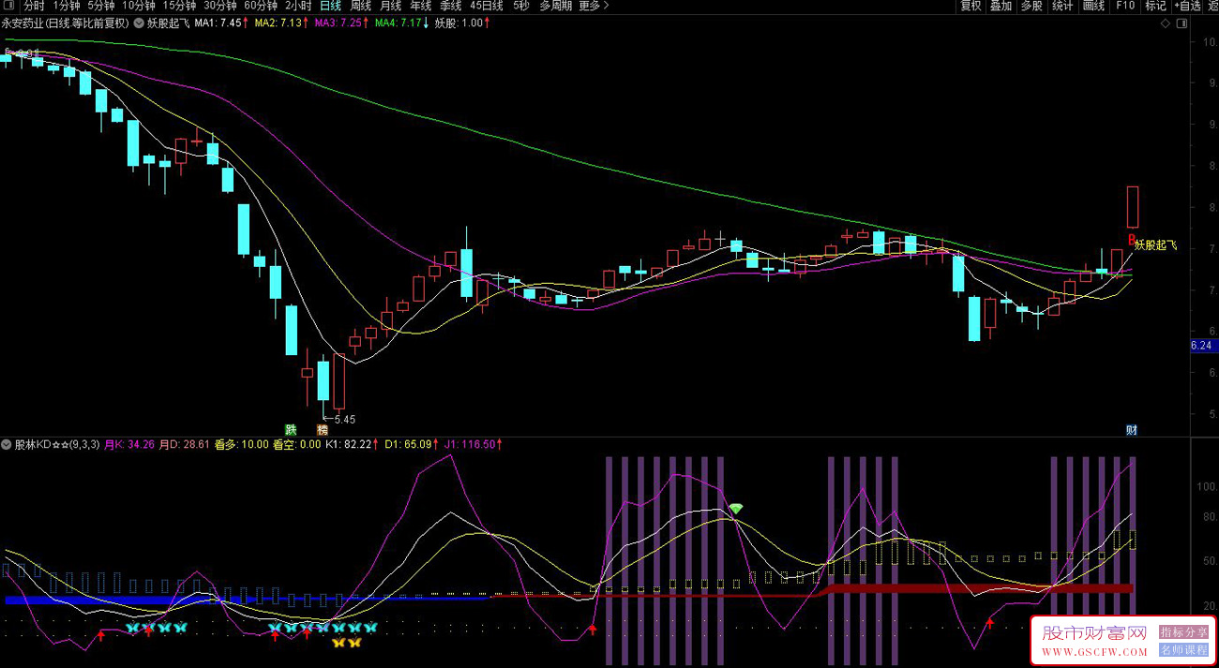Open the 复权 adjustment menu
The height and width of the screenshot is (668, 1219).
(971, 6)
